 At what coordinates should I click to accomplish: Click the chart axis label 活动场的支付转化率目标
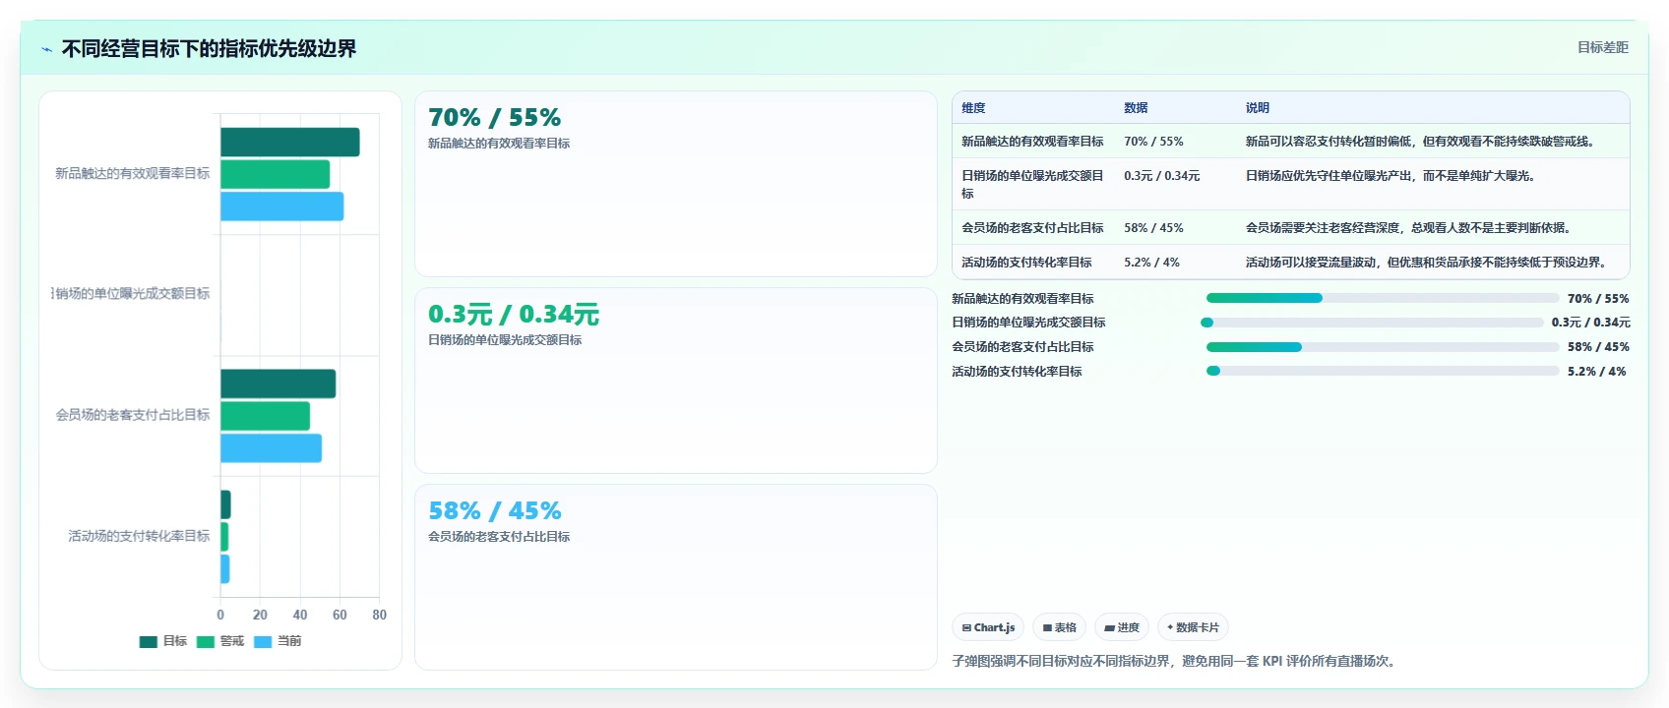click(x=139, y=536)
